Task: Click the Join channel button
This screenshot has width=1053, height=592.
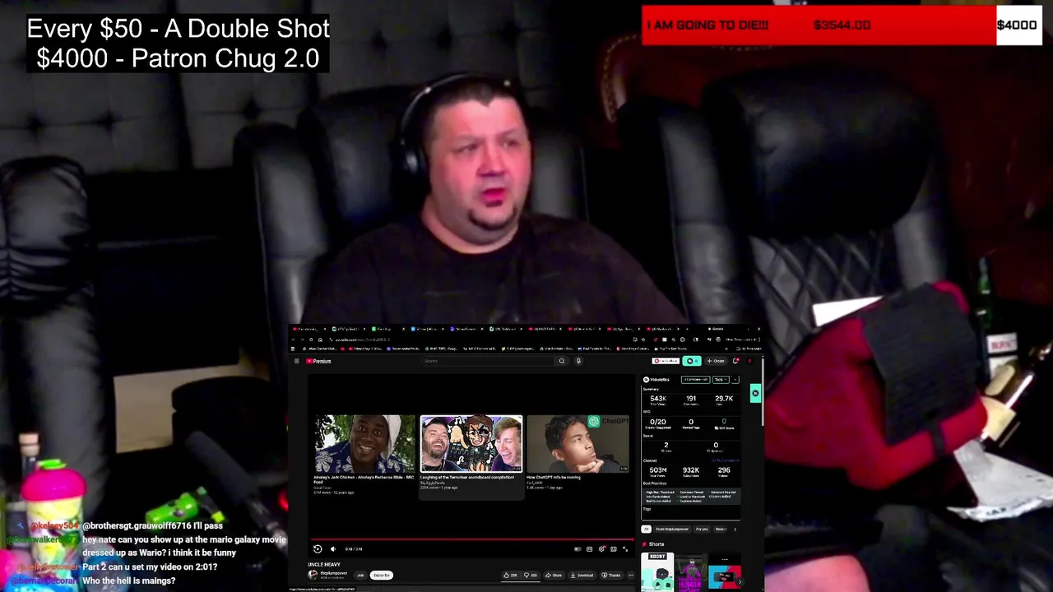Action: [x=360, y=575]
